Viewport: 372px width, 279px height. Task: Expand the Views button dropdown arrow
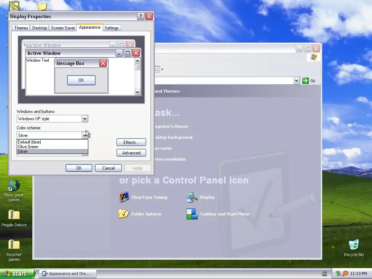coord(162,69)
